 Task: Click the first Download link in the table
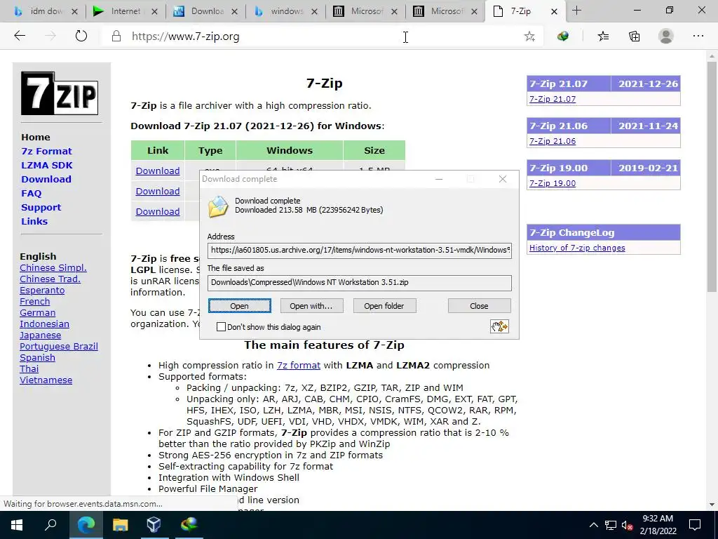[158, 171]
